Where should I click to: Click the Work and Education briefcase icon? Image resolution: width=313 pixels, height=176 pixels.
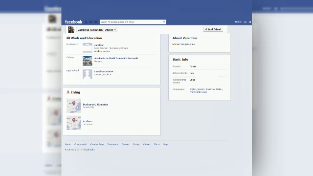coord(68,38)
